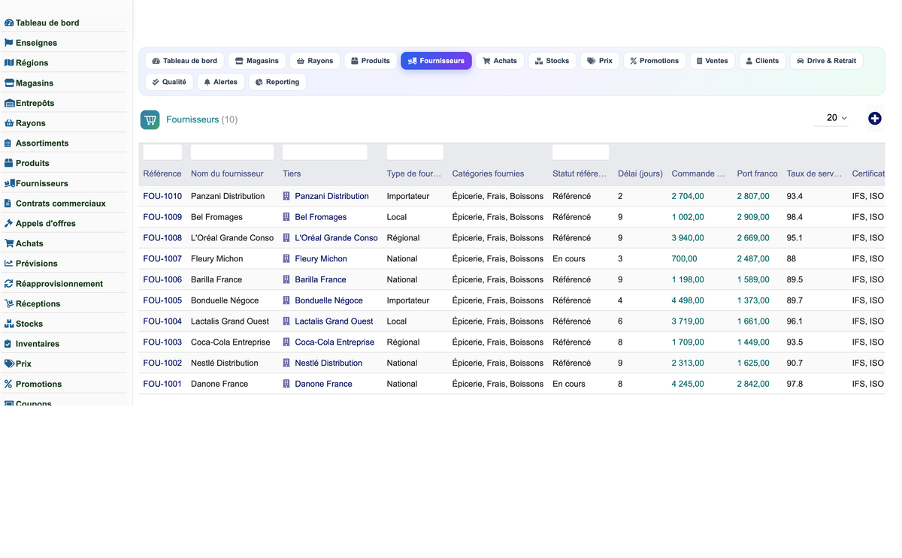The image size is (902, 558).
Task: Focus the Tiers filter field
Action: tap(325, 152)
